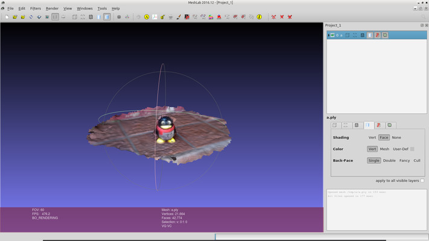Toggle green edge decorator icon in layer row
Image resolution: width=429 pixels, height=241 pixels.
(x=385, y=36)
